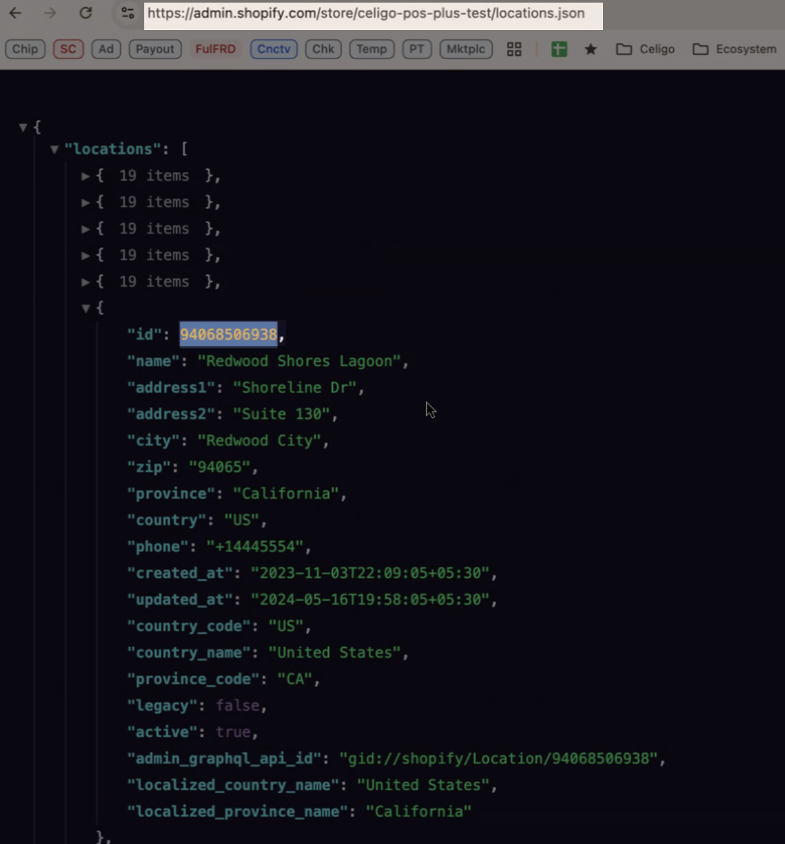Click the "address2" key
Viewport: 785px width, 844px height.
171,414
